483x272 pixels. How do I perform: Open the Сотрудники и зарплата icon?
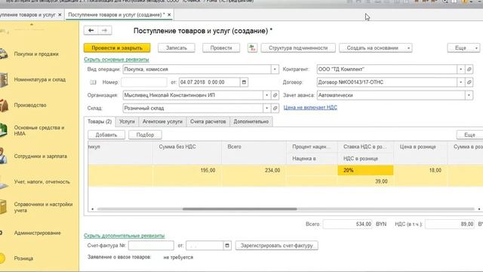click(3, 156)
